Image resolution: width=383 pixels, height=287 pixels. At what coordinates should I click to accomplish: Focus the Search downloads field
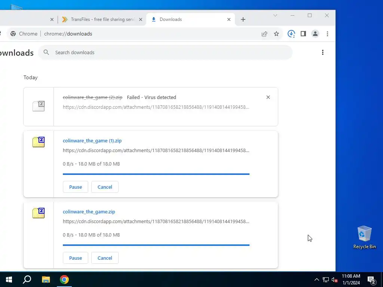point(165,52)
